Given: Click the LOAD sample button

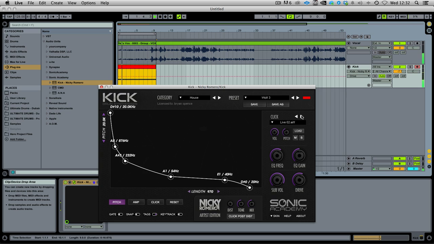Looking at the screenshot, I should 298,131.
